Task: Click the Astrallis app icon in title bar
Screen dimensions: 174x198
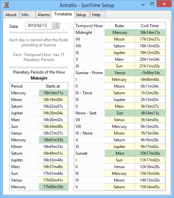Action: point(6,5)
